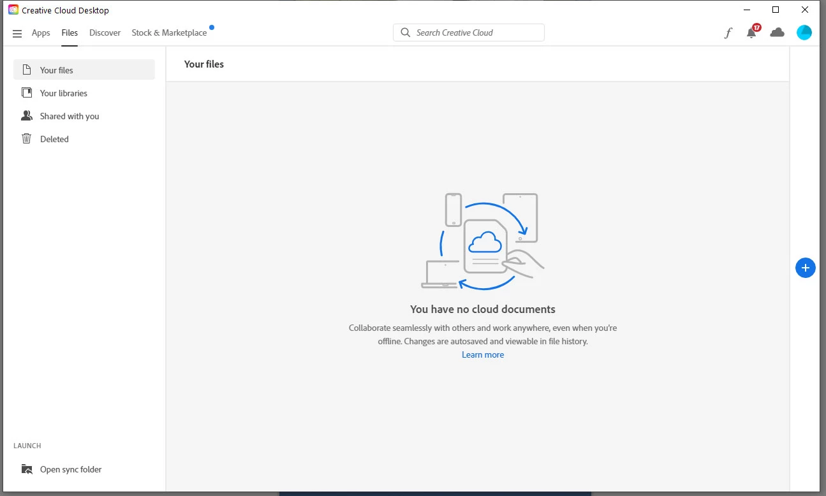Click the Deleted trash can icon
Screen dimensions: 826x496
coord(27,138)
